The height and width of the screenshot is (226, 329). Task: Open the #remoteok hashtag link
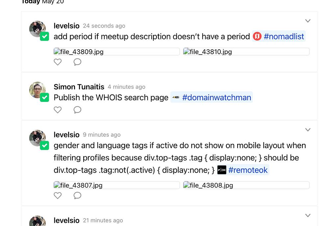pyautogui.click(x=248, y=170)
